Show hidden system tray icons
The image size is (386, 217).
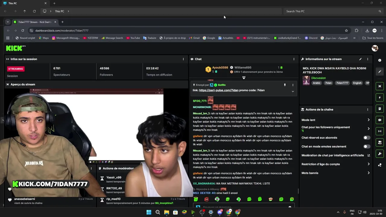tap(338, 212)
